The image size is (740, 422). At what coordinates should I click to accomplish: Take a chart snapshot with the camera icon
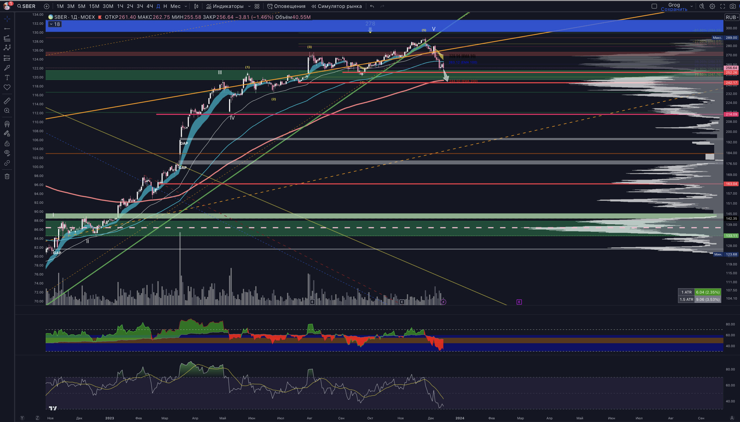(733, 6)
